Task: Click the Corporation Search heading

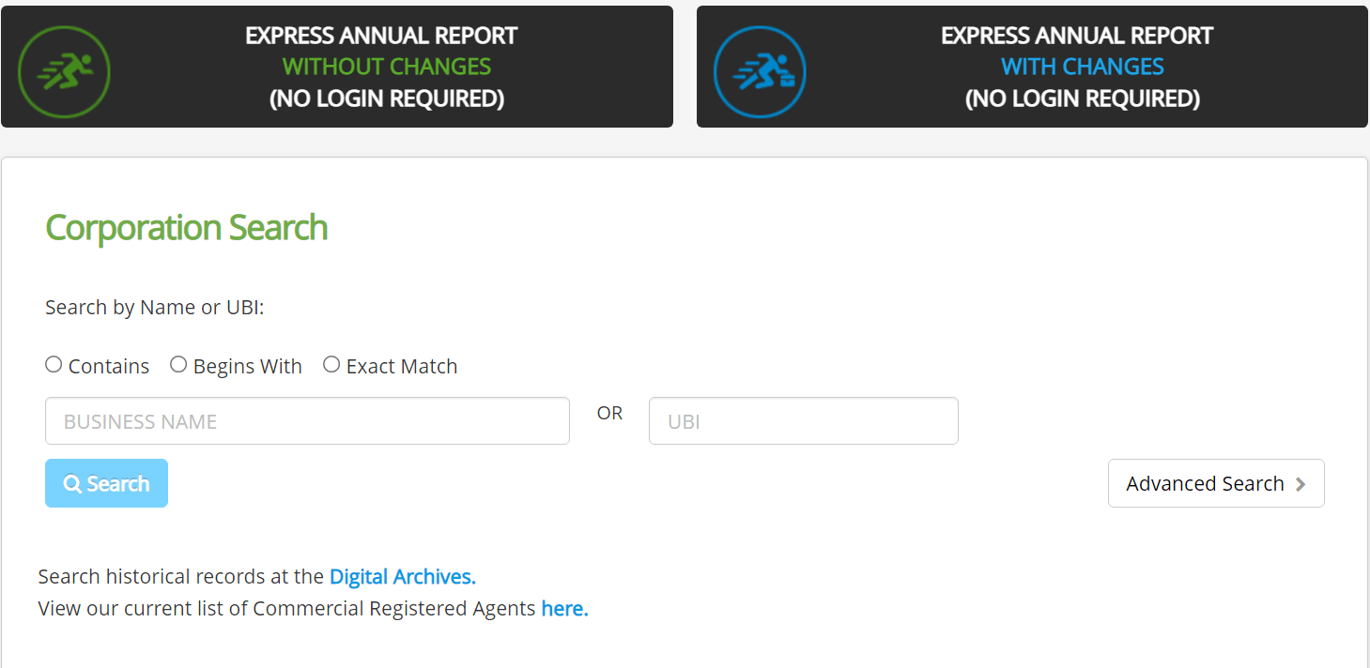Action: tap(186, 227)
